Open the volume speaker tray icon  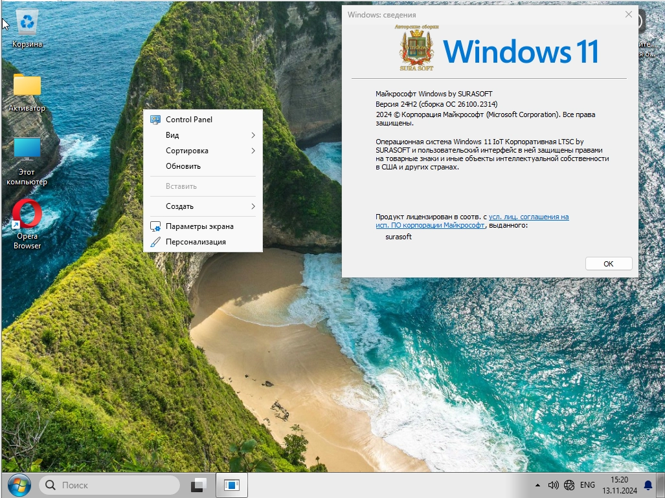(x=553, y=485)
